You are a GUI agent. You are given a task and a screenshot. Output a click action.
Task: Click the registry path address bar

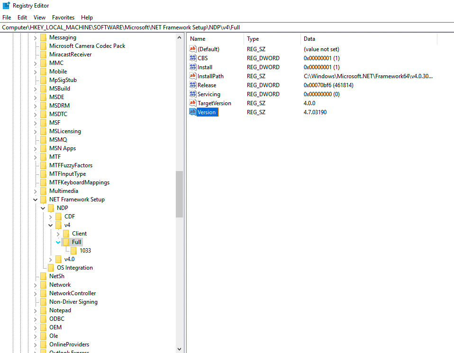point(227,27)
